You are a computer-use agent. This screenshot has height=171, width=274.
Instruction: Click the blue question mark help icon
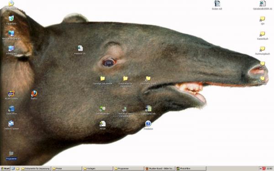[x=148, y=124]
